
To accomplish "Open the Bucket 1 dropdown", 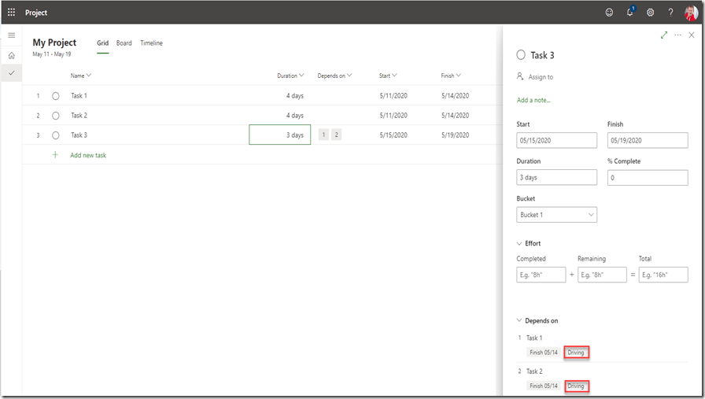I will pyautogui.click(x=556, y=215).
